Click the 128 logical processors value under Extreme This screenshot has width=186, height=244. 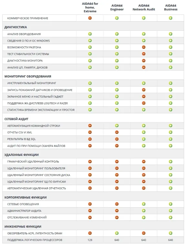pyautogui.click(x=90, y=240)
